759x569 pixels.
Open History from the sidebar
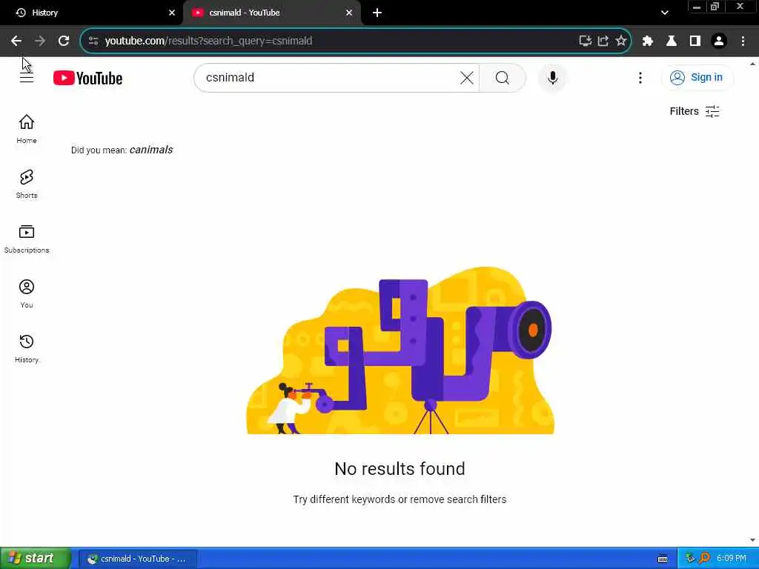click(27, 348)
